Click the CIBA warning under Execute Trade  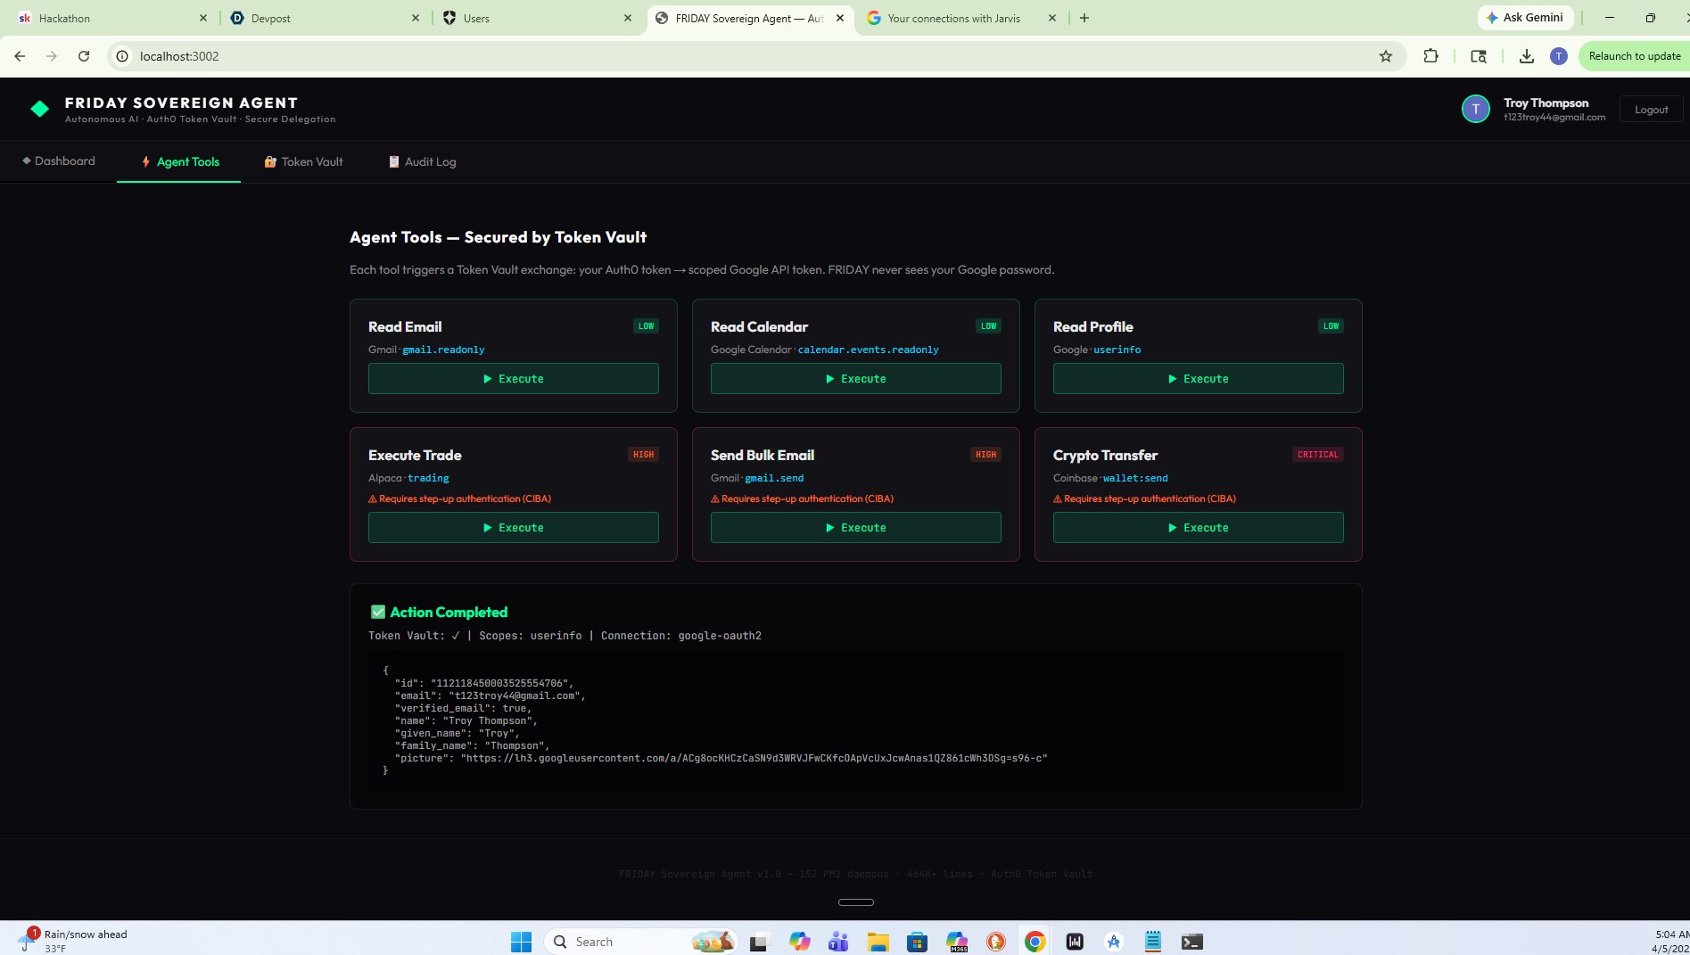click(460, 498)
